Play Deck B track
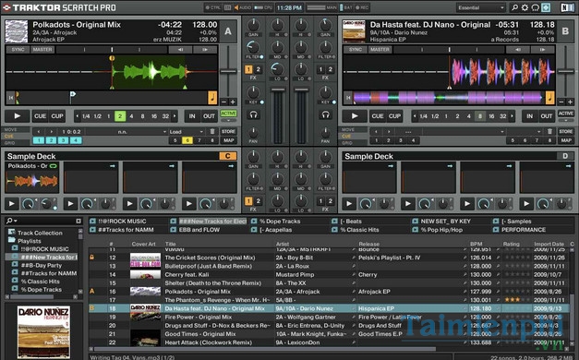579x360 pixels. tap(355, 116)
